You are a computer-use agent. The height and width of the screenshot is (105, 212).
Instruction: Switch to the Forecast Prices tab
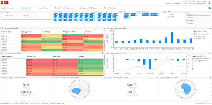point(43,8)
